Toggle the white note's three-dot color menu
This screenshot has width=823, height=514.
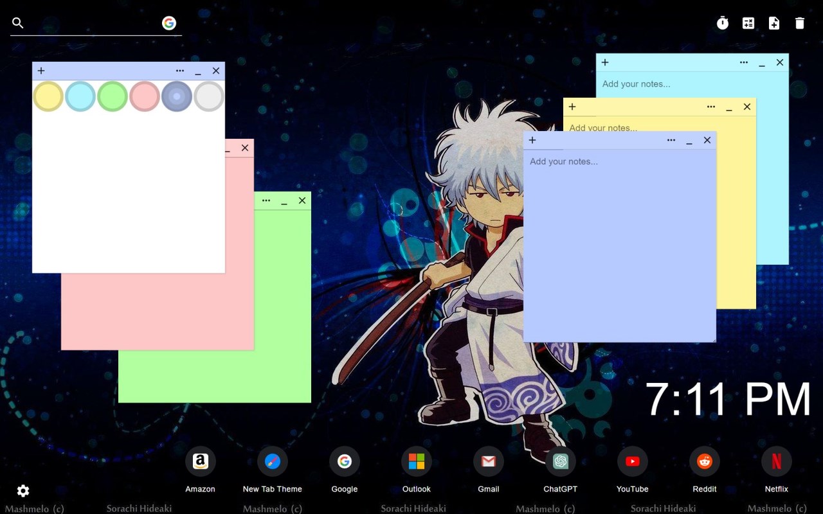click(x=180, y=71)
